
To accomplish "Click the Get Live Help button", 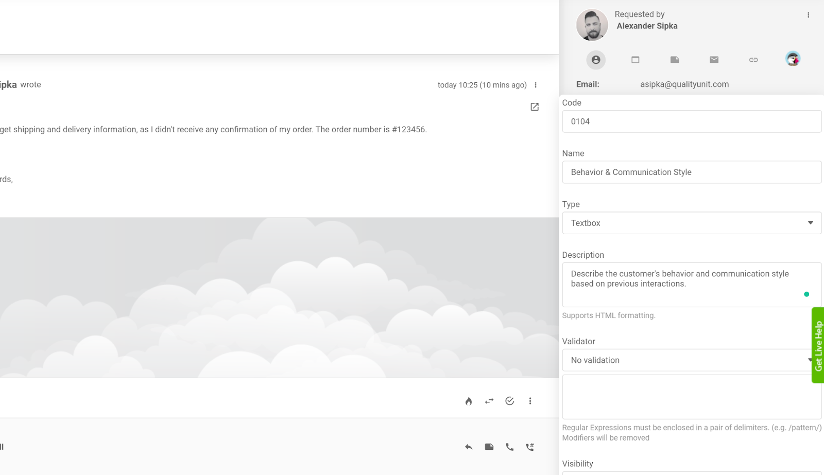I will tap(818, 345).
